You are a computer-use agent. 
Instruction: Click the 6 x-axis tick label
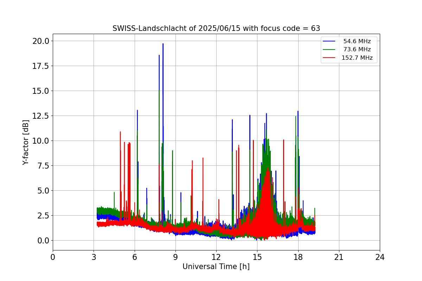pyautogui.click(x=135, y=257)
